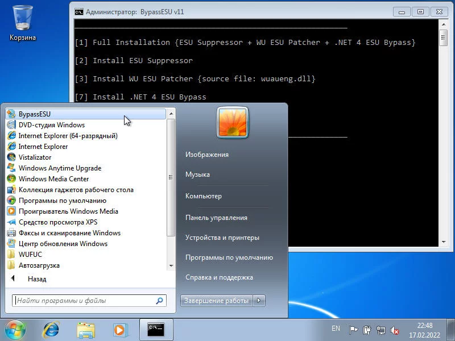Click the console window scrollbar thumb
The width and height of the screenshot is (455, 341).
tap(444, 38)
